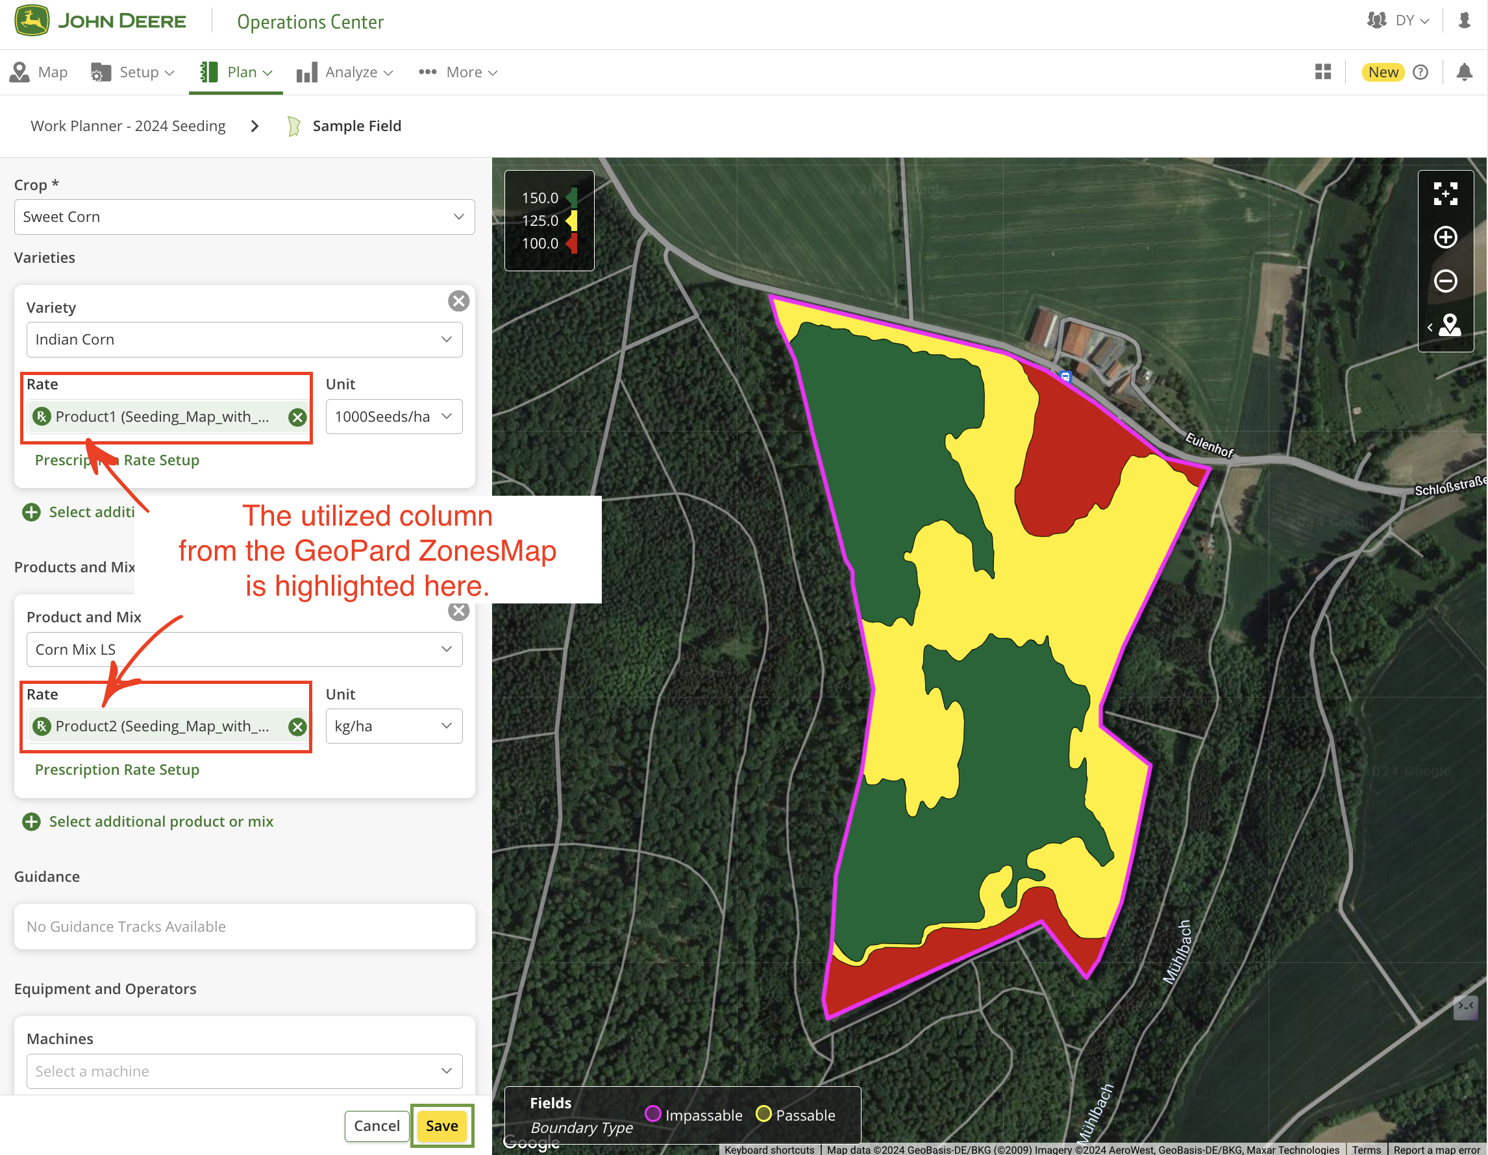The image size is (1488, 1155).
Task: Open the Select a machine dropdown
Action: [x=244, y=1071]
